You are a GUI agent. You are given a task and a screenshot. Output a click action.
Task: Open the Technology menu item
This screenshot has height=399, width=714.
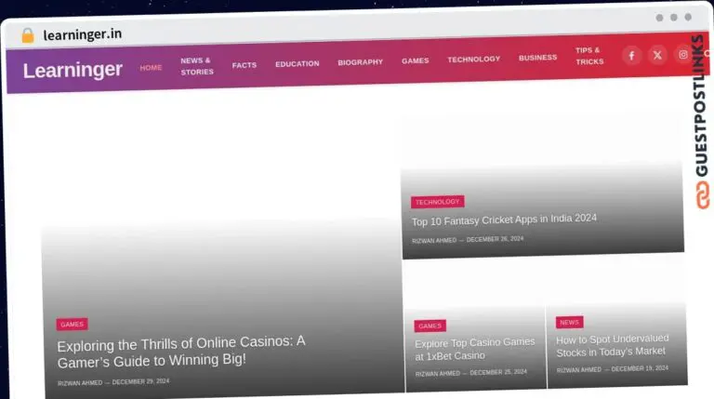[x=473, y=60]
